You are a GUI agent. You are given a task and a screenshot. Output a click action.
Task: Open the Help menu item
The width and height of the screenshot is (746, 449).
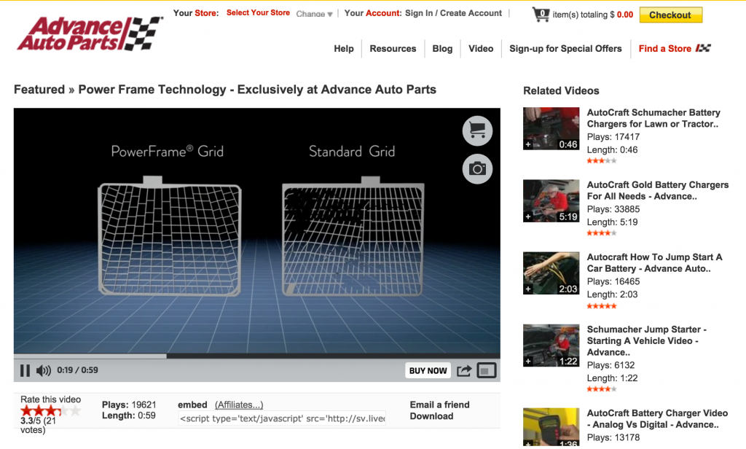tap(344, 49)
